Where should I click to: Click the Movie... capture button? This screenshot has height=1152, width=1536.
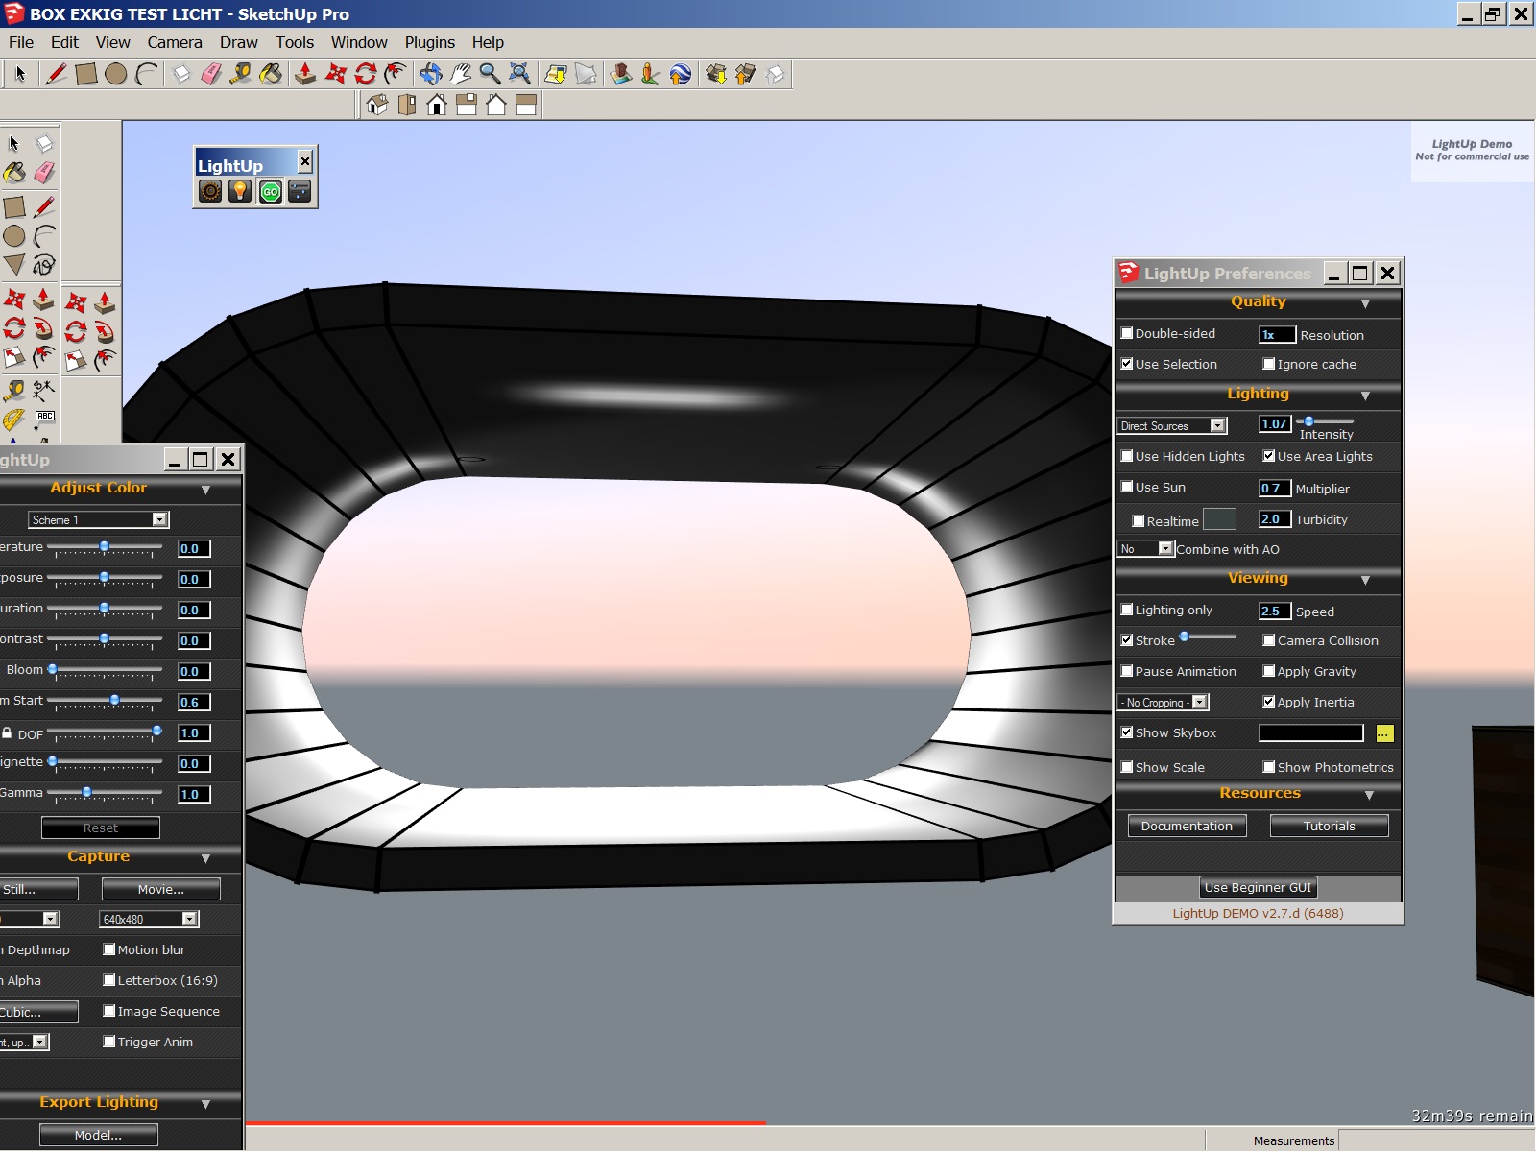(x=160, y=889)
